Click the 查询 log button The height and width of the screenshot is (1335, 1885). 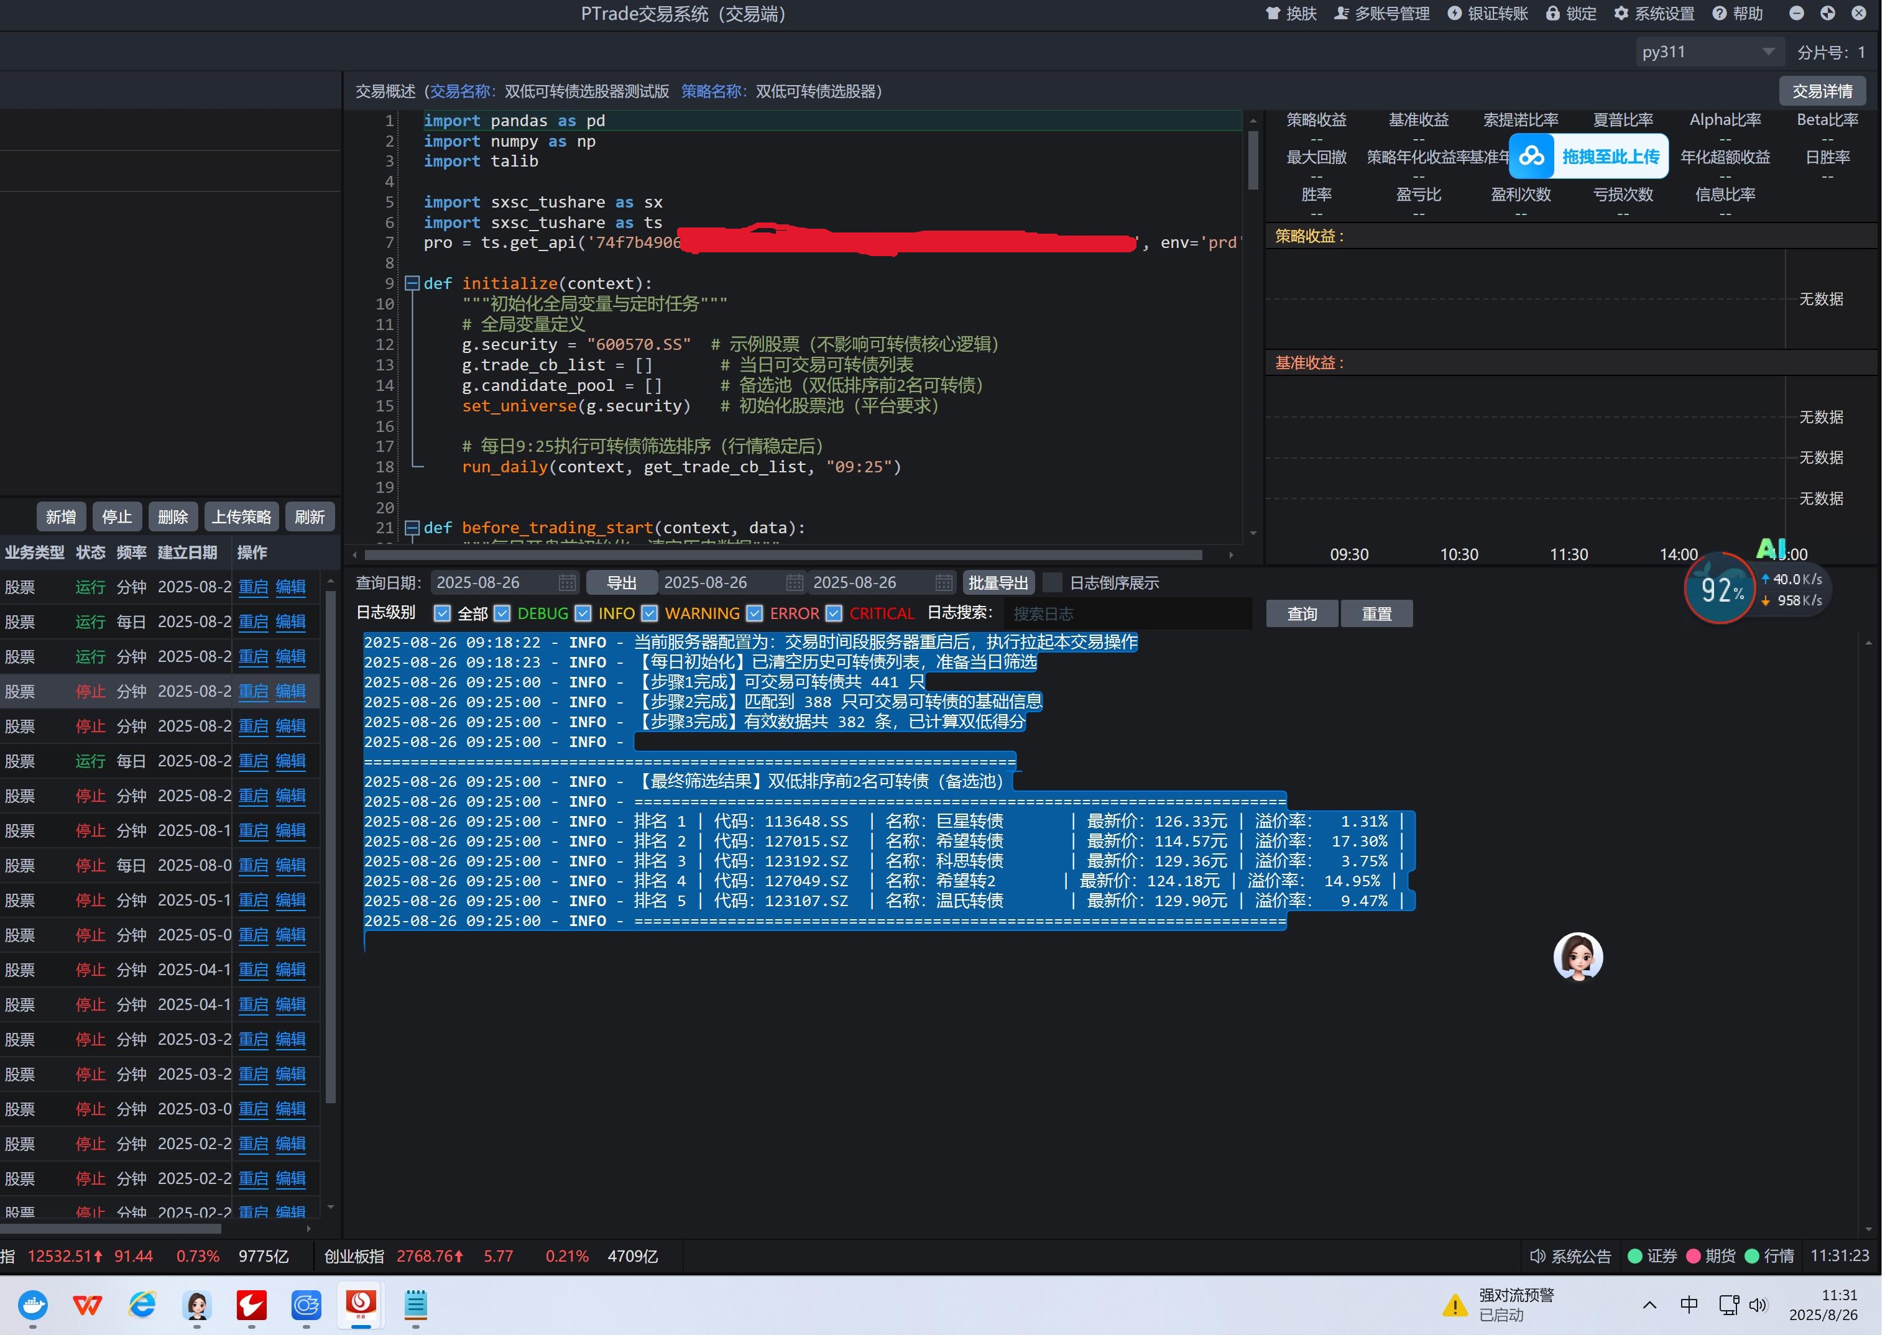point(1302,613)
